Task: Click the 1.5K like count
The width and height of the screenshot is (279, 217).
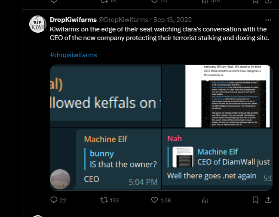Action: [166, 200]
